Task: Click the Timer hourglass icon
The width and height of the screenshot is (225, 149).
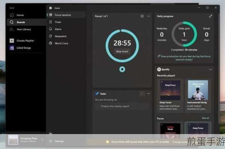Action: [x=51, y=22]
